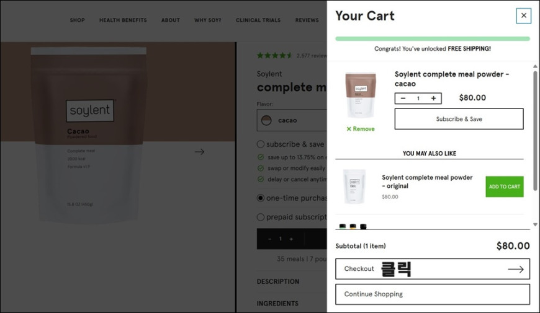The width and height of the screenshot is (540, 313).
Task: Open the cacao flavor dropdown
Action: point(292,120)
